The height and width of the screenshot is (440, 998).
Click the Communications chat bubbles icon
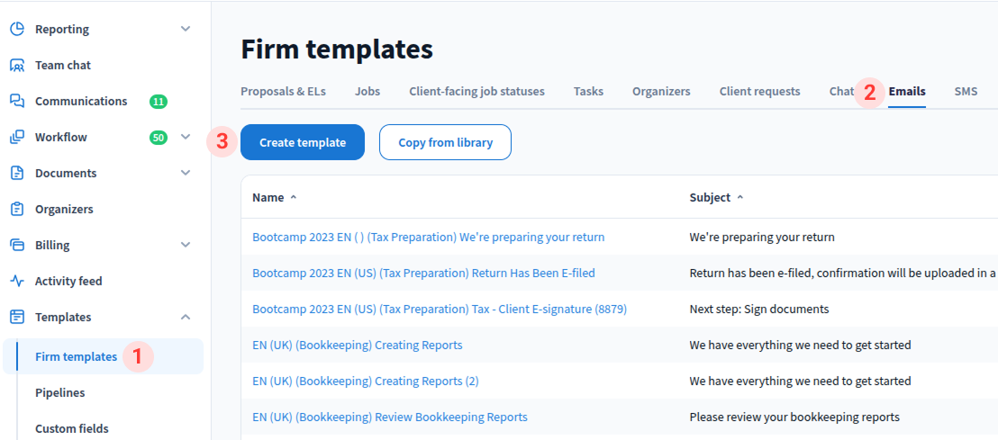click(x=17, y=101)
